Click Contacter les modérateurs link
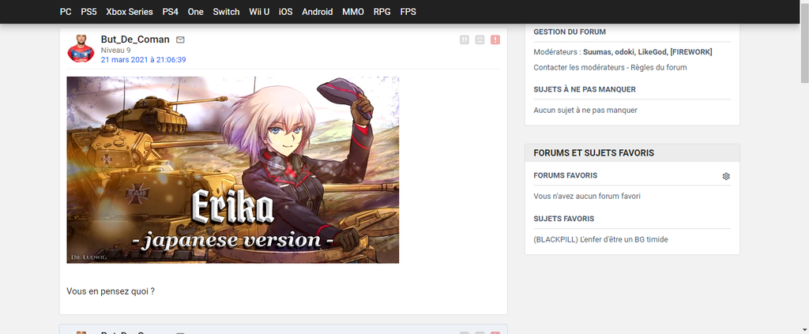This screenshot has height=334, width=809. pyautogui.click(x=581, y=68)
